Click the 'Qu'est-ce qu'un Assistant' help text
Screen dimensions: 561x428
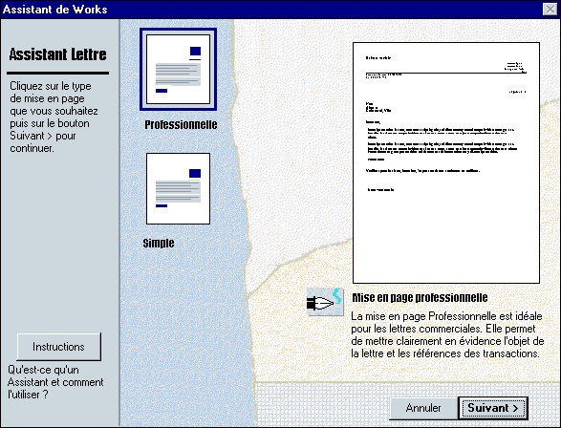tap(55, 382)
